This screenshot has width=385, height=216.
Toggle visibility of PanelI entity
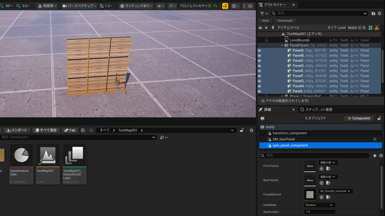[x=259, y=91]
